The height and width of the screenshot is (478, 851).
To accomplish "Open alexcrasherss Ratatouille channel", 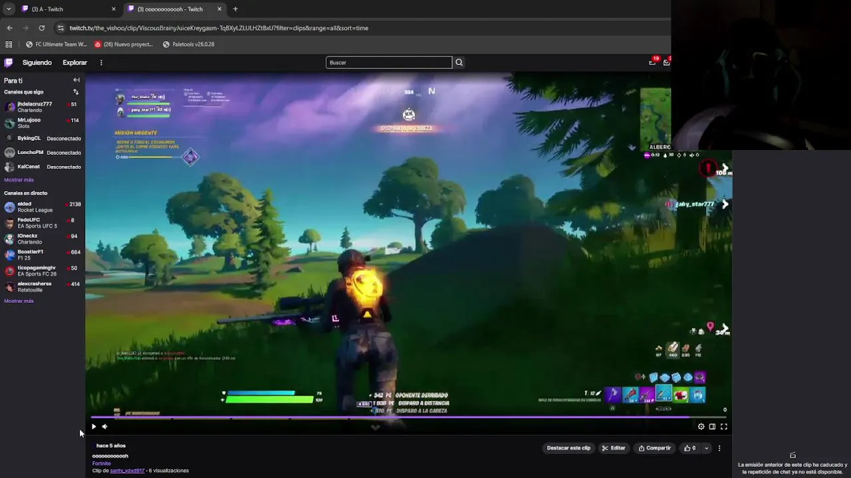I will coord(43,287).
